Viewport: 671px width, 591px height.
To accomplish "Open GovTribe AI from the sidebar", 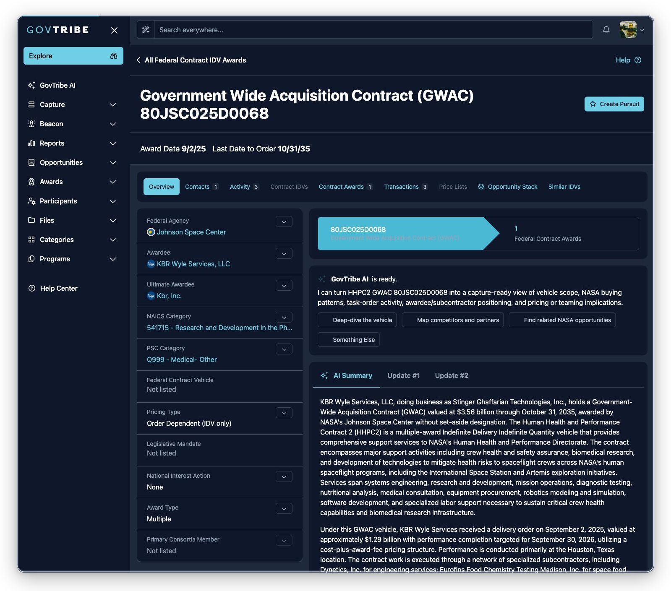I will [x=57, y=85].
